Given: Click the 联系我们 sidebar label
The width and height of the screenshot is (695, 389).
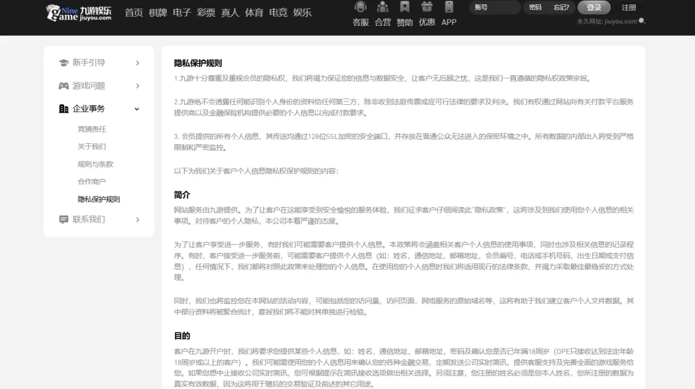Looking at the screenshot, I should pos(89,220).
